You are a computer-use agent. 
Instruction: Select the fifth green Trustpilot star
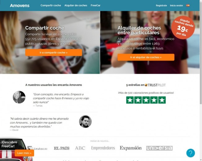pyautogui.click(x=162, y=100)
